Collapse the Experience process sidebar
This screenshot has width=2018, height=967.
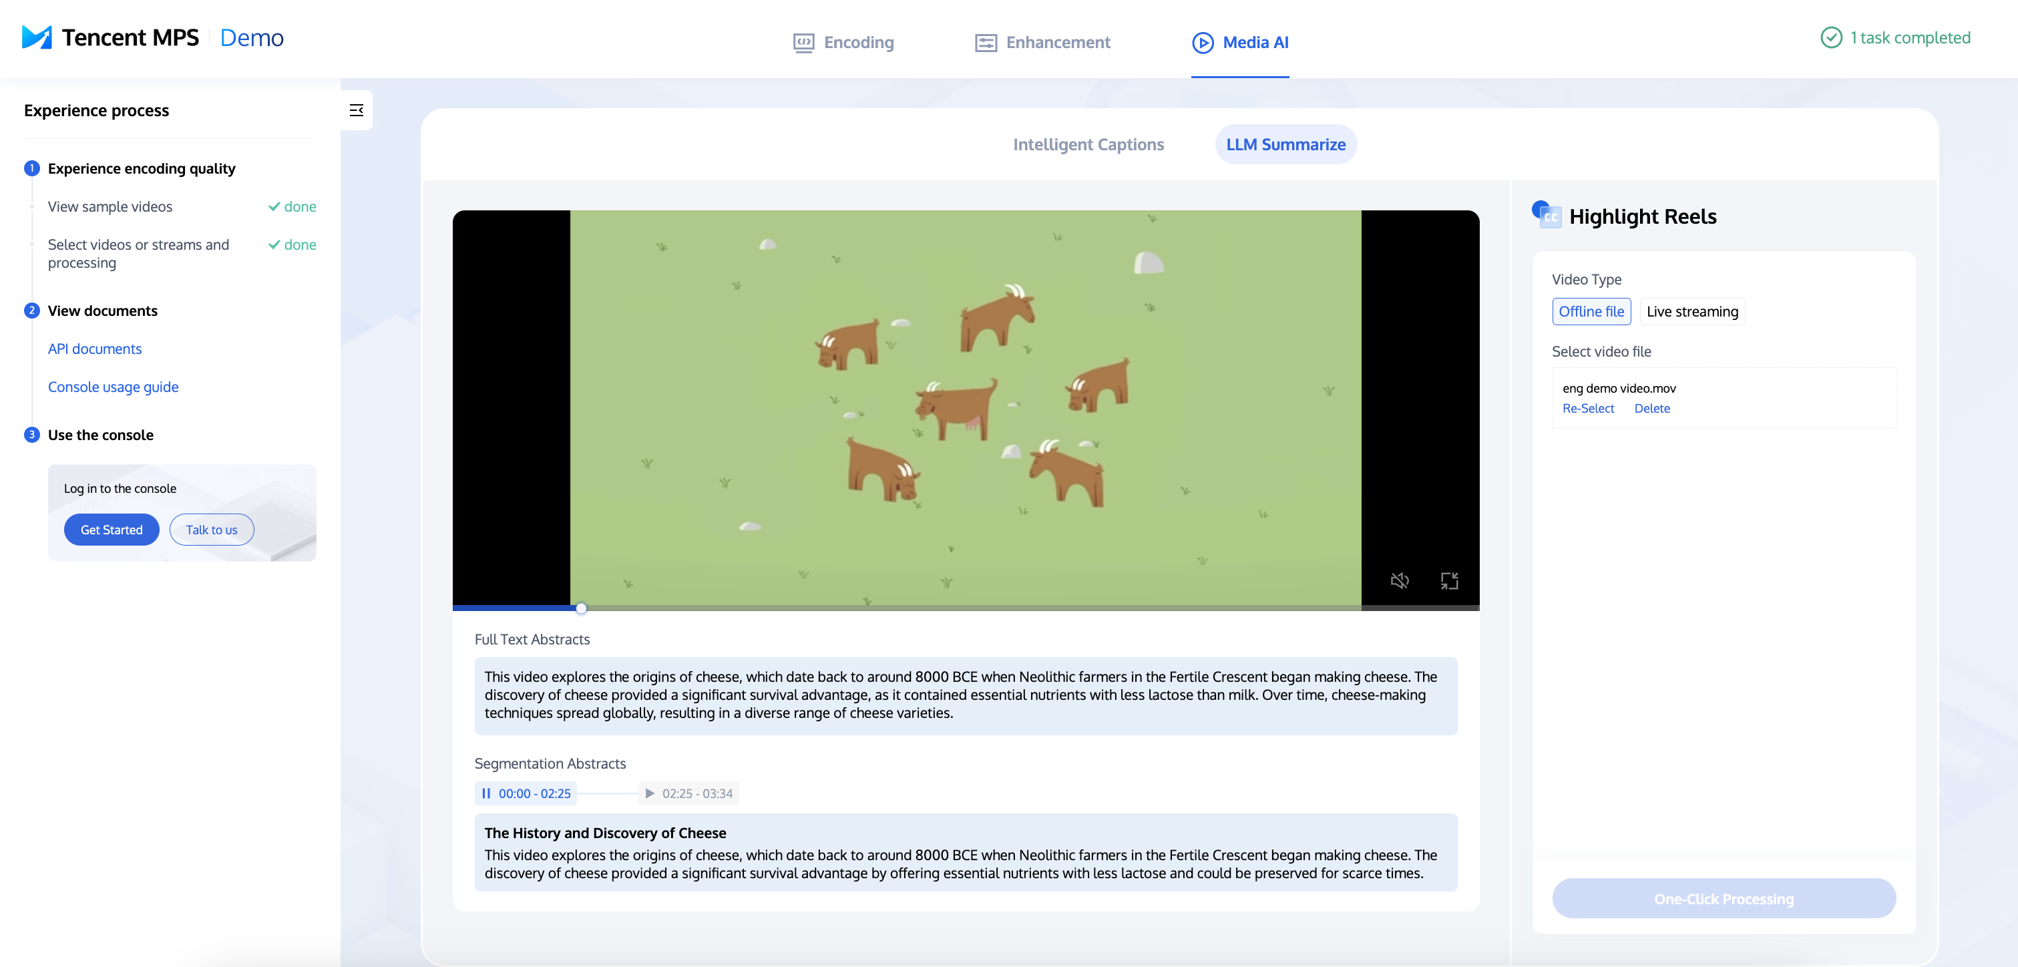357,110
